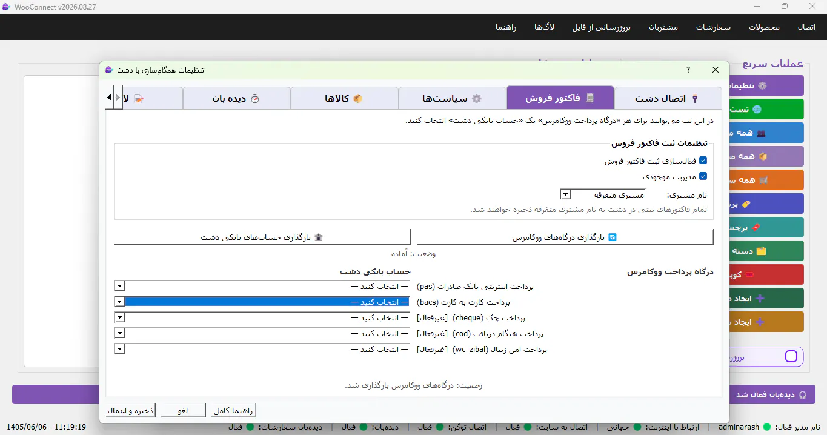Switch to سیاست‌ها tab
Screen dimensions: 827x435
(452, 98)
